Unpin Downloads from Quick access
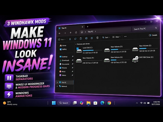This screenshot has width=163, height=122. [73, 60]
